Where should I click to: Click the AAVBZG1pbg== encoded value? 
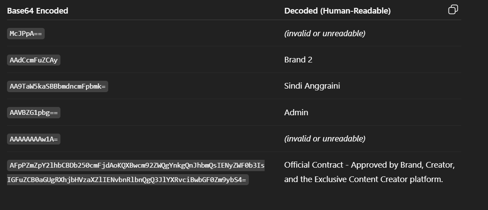pos(34,113)
